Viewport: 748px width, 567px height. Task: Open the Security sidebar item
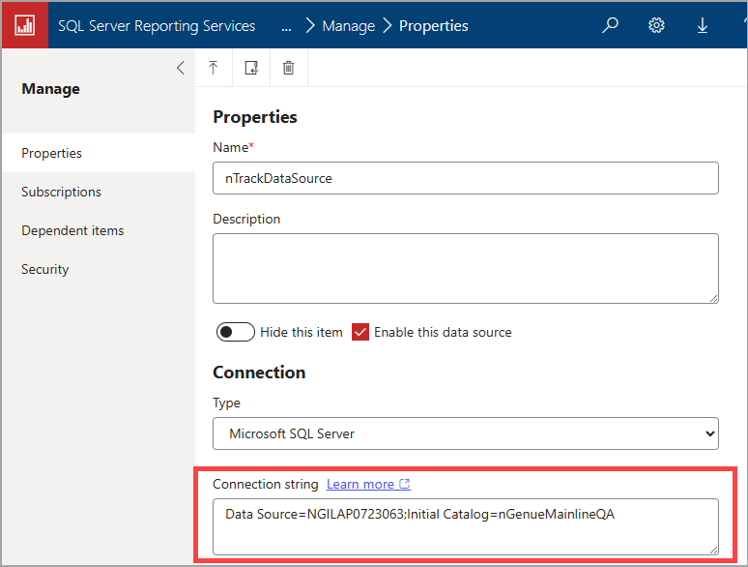pos(99,269)
